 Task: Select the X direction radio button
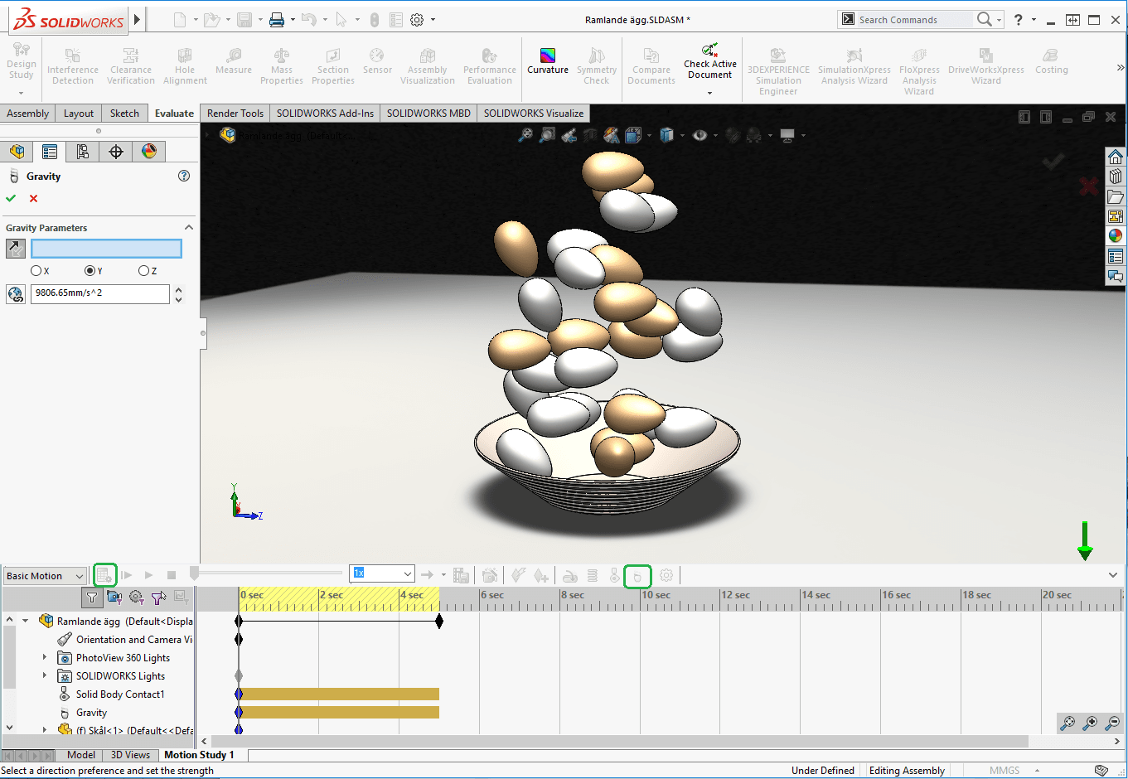click(x=36, y=271)
